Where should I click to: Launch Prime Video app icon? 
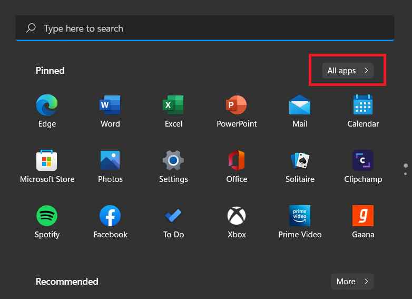[x=300, y=216]
